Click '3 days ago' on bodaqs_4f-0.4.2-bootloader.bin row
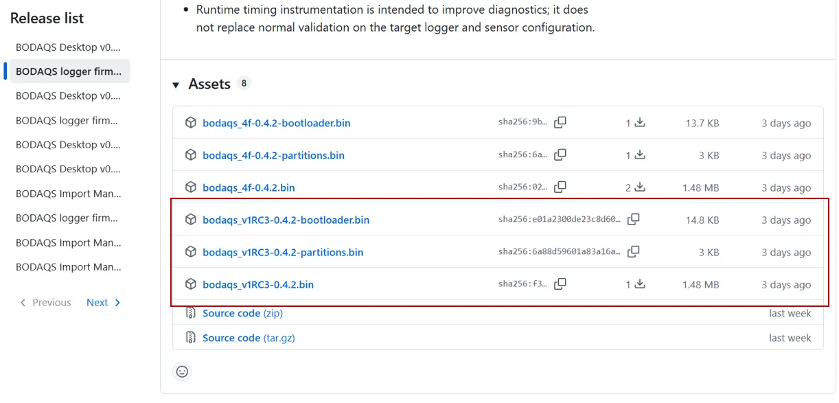 pyautogui.click(x=786, y=124)
